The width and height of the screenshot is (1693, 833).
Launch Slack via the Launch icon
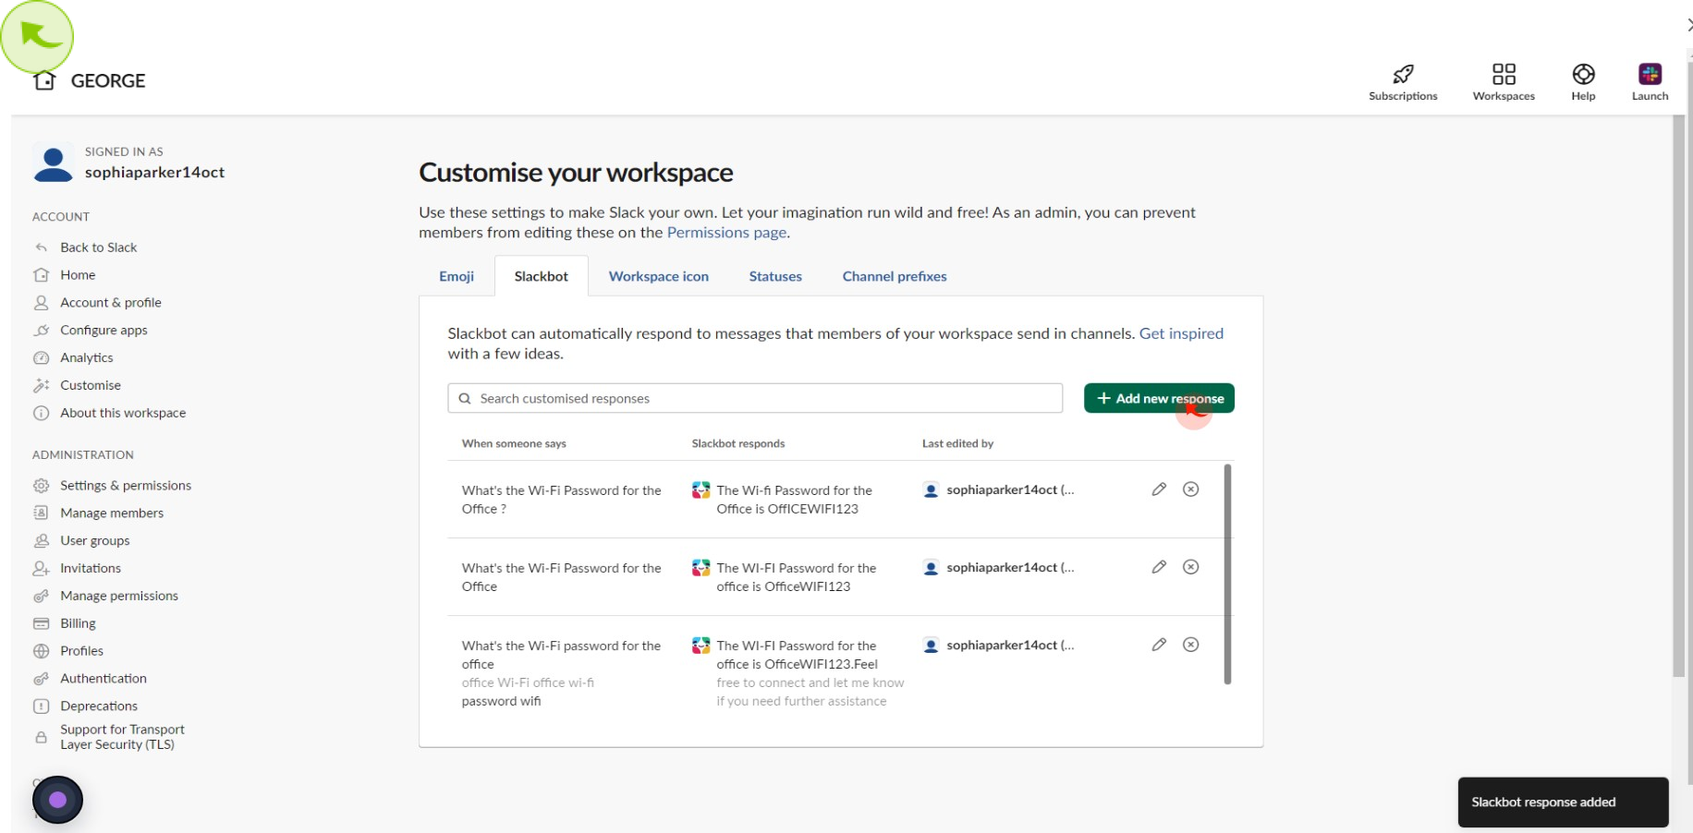[1650, 74]
